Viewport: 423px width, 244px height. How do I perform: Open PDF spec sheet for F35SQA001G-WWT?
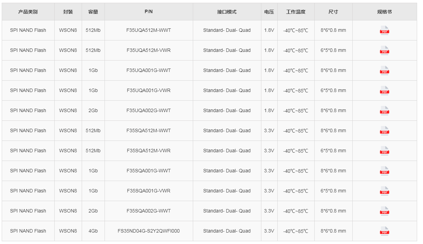385,171
